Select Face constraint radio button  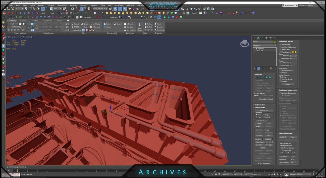pyautogui.click(x=256, y=117)
